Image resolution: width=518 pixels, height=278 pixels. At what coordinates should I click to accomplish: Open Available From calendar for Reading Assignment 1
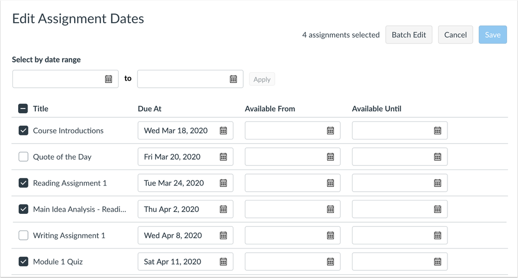coord(330,183)
